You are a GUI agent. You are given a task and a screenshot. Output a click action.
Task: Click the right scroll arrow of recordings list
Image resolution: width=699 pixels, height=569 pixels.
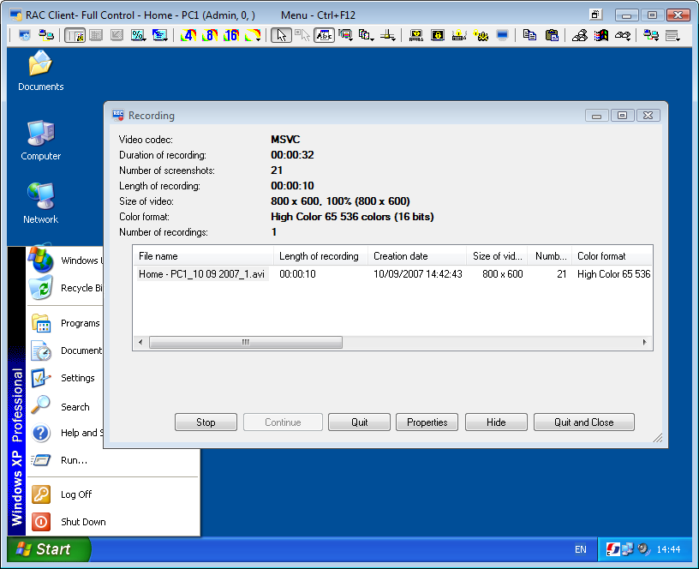645,343
